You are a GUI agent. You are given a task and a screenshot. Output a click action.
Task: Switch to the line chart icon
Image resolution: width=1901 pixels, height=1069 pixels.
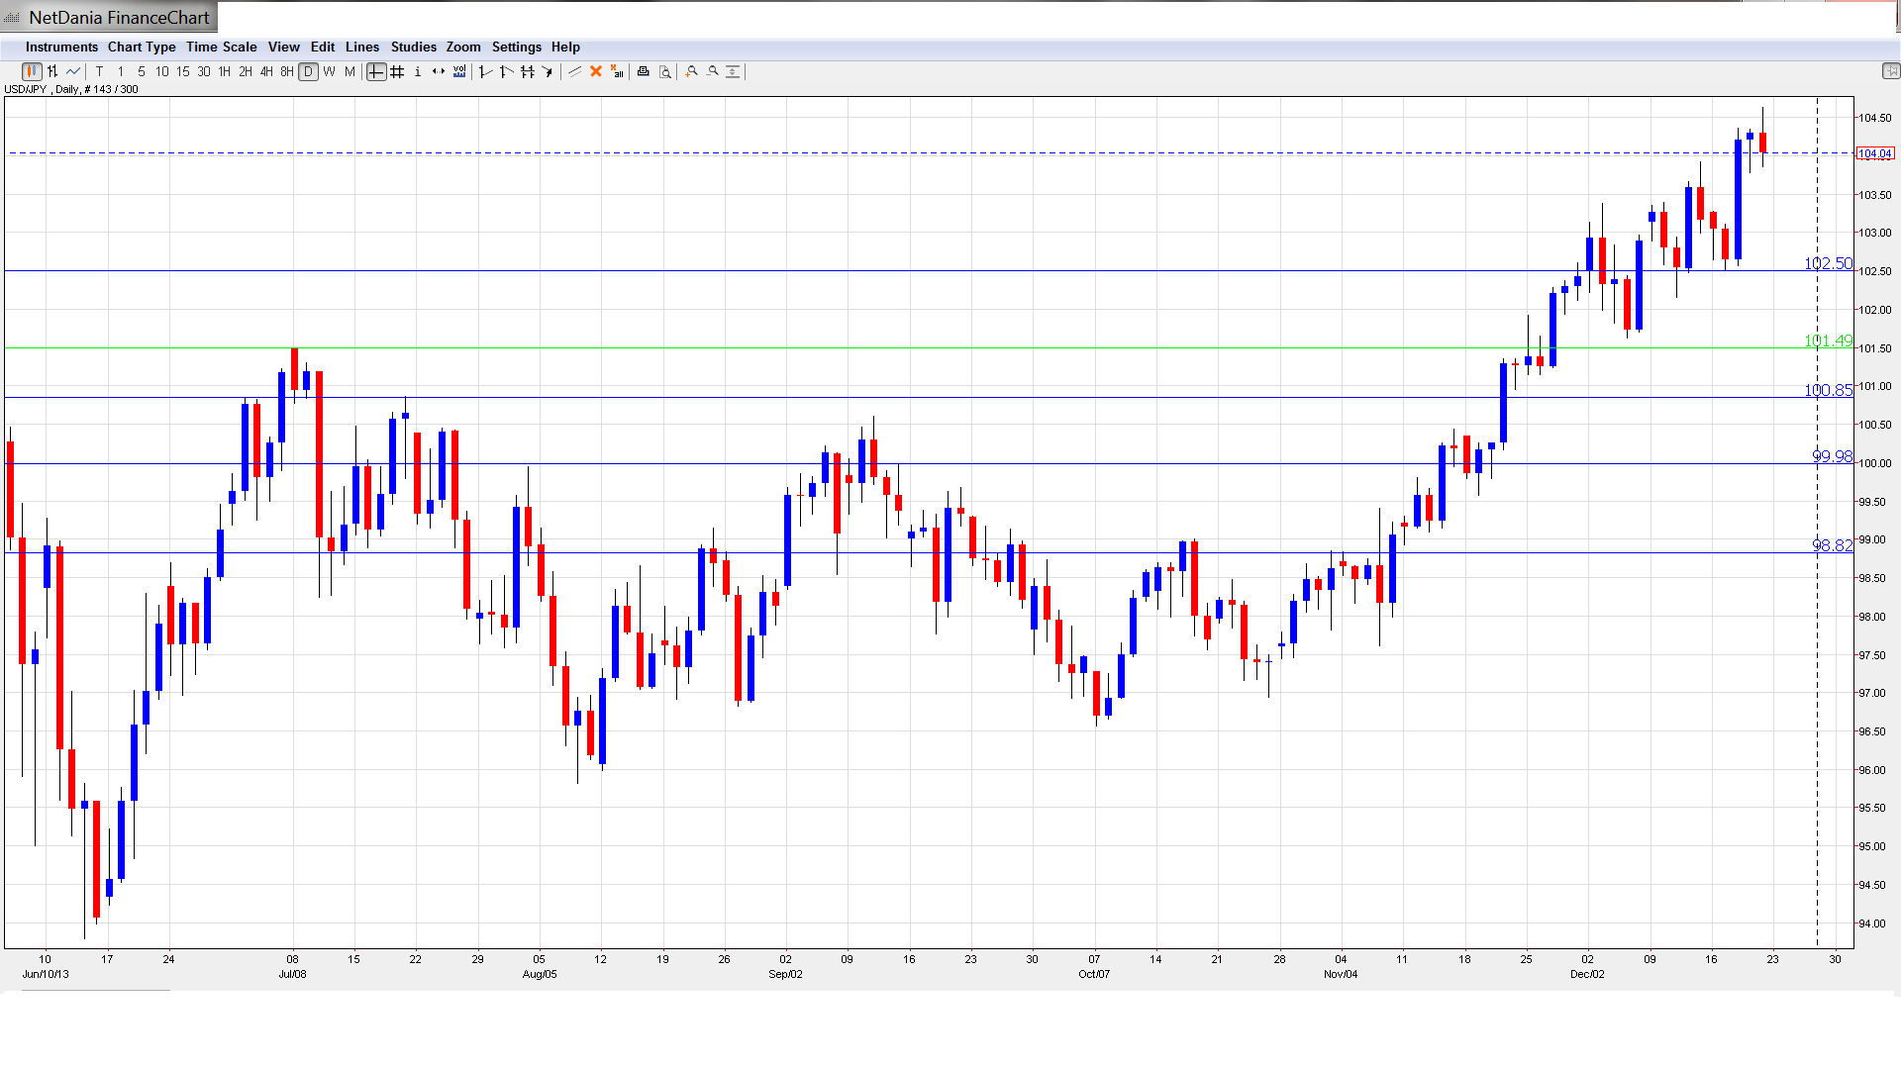[73, 71]
